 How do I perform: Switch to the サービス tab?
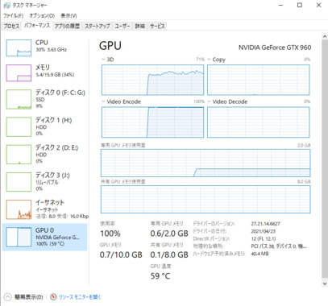[x=157, y=26]
